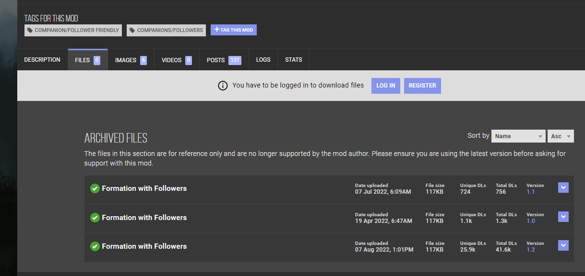
Task: Open the Images tab
Action: [x=131, y=60]
